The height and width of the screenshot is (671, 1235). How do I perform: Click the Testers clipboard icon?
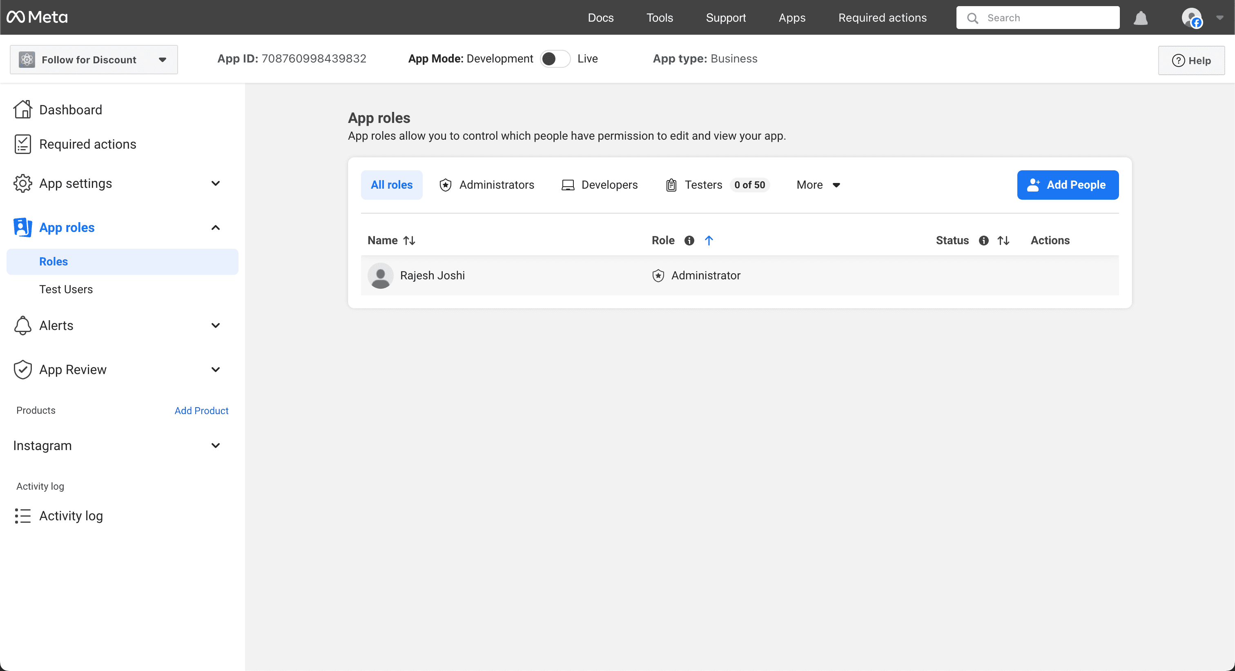[671, 185]
